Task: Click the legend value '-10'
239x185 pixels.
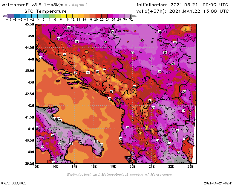Action: coord(9,19)
